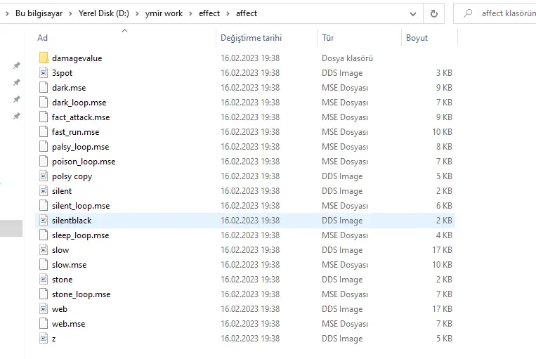This screenshot has height=359, width=536.
Task: Select the polsy copy DDS image icon
Action: point(44,176)
